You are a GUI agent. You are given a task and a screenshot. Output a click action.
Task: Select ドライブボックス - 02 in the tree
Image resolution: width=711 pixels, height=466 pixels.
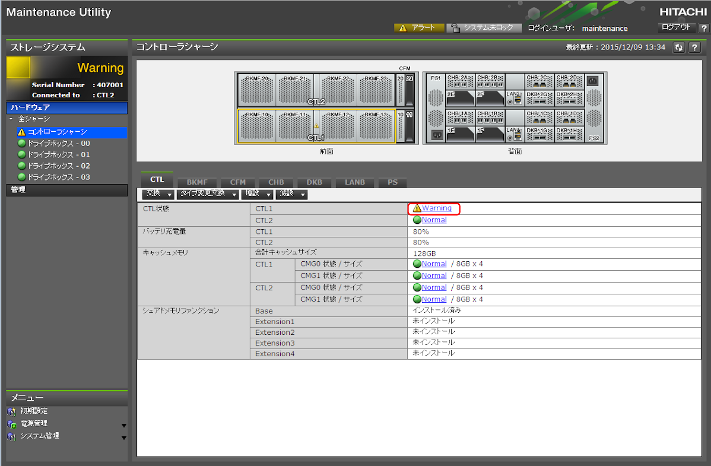click(59, 166)
